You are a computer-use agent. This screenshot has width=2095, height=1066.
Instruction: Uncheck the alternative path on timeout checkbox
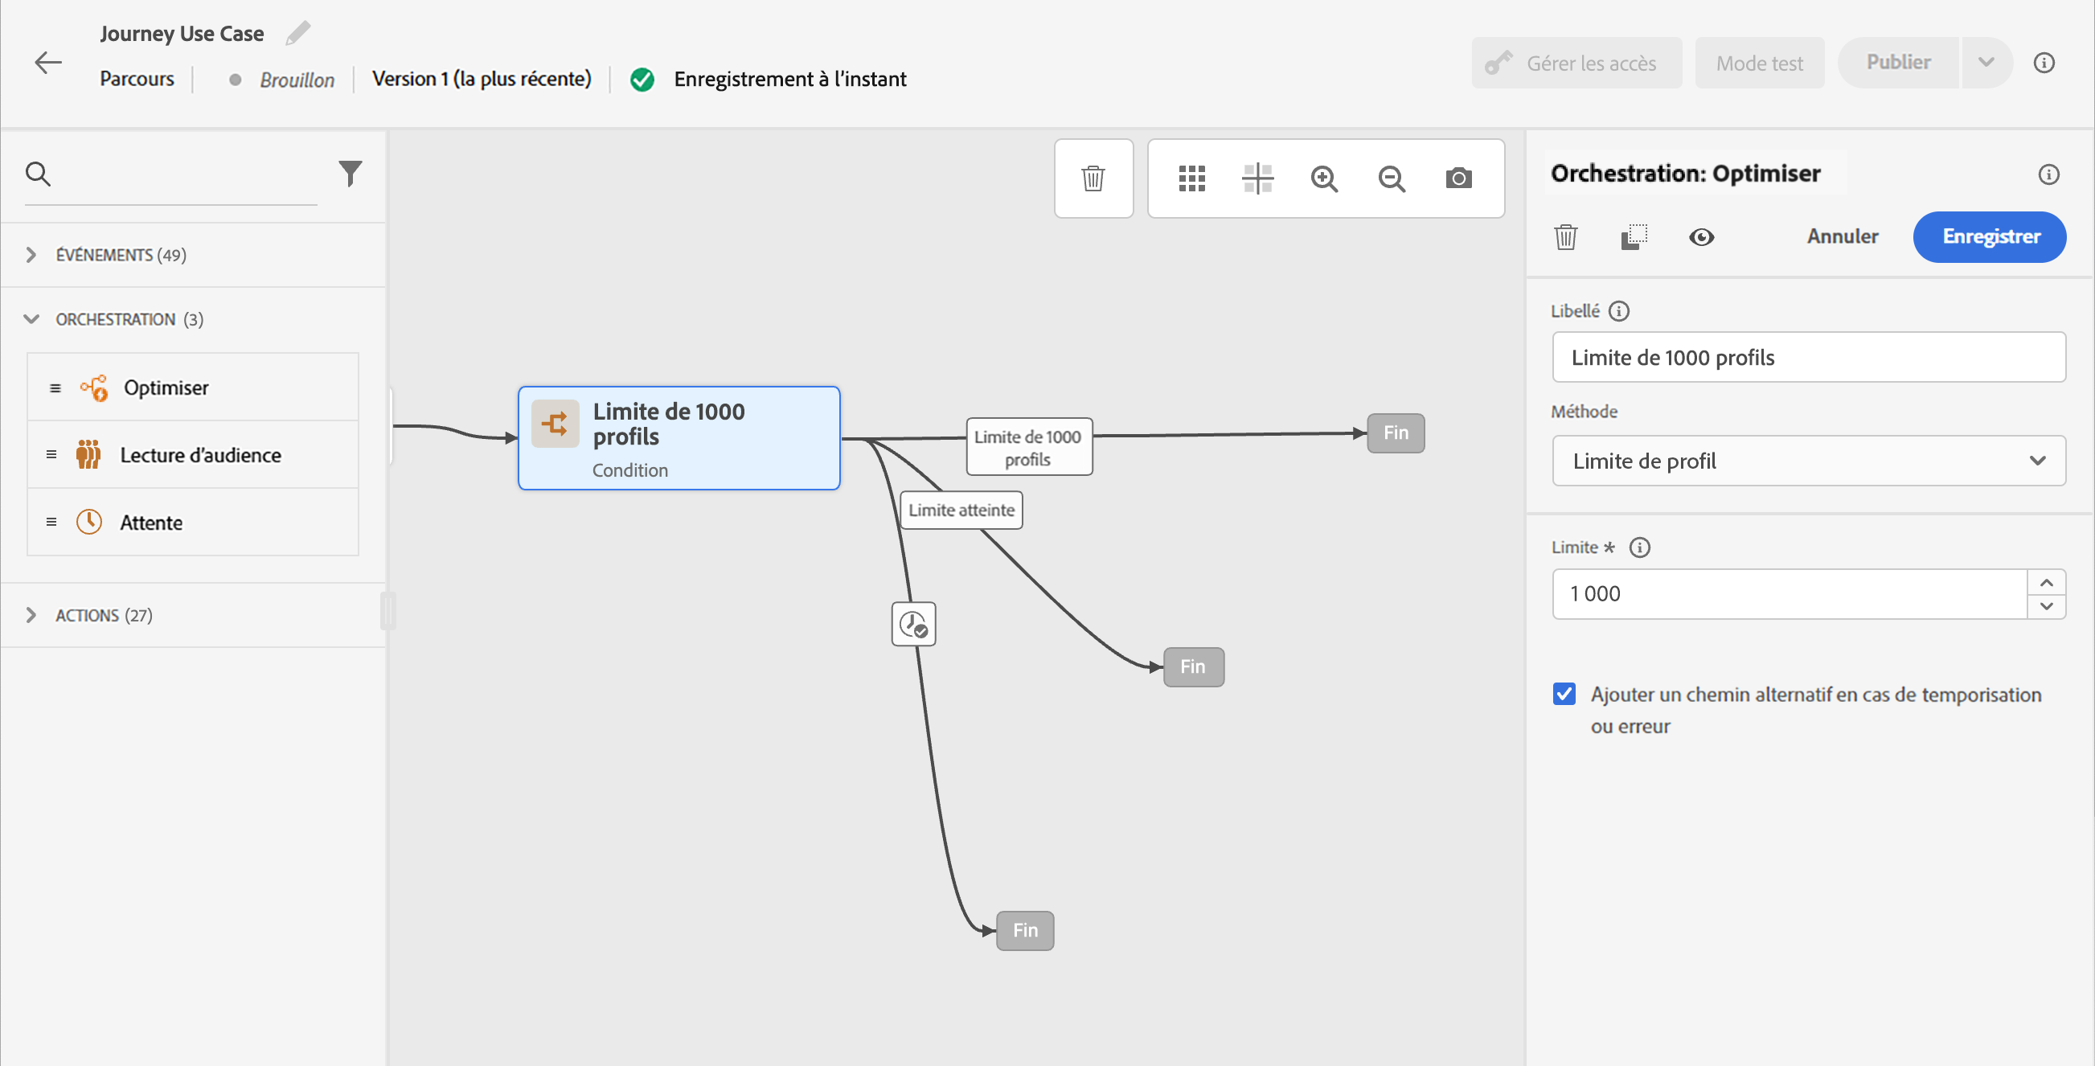[x=1564, y=694]
